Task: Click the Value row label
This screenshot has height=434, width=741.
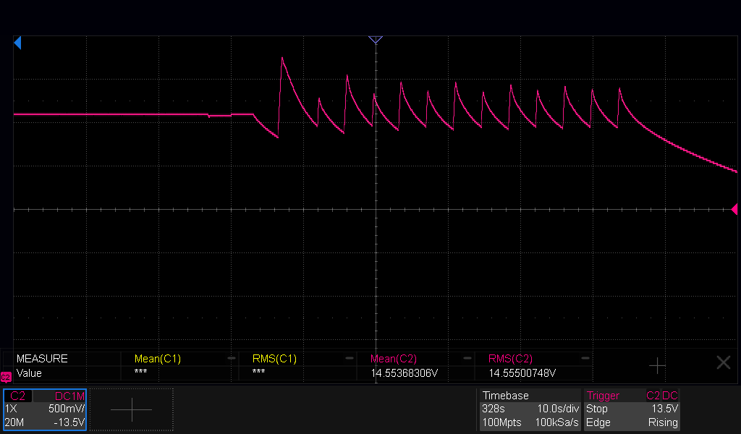Action: point(29,373)
